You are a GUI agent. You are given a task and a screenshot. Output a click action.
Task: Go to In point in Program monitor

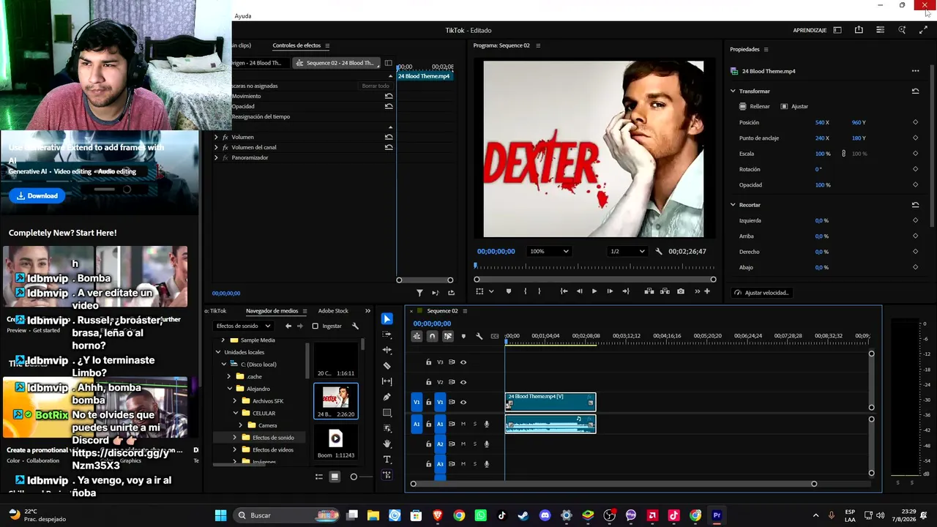click(564, 291)
